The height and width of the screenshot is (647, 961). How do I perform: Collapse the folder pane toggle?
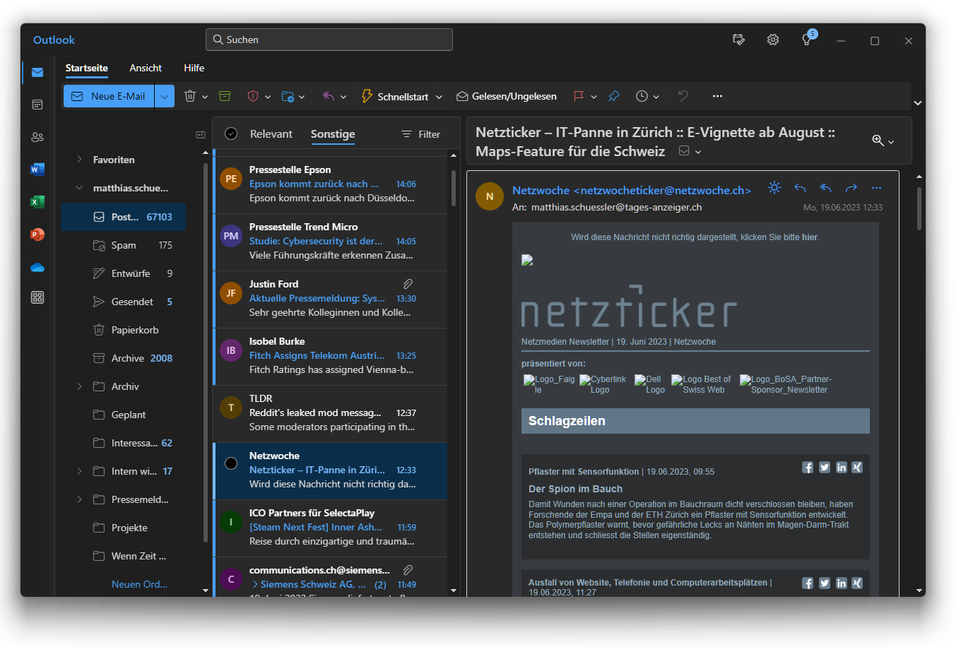(201, 134)
